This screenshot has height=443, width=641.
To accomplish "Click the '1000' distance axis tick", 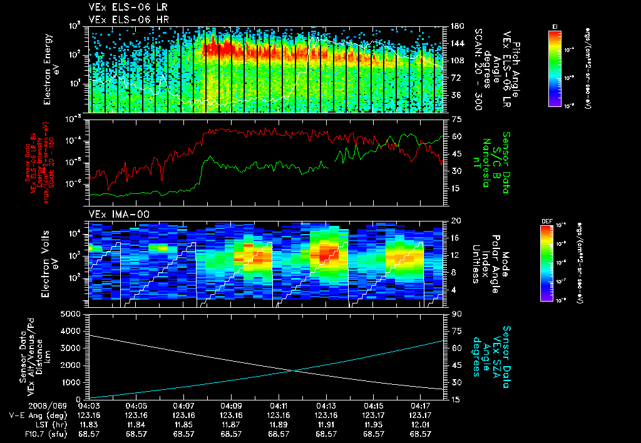I will 71,382.
